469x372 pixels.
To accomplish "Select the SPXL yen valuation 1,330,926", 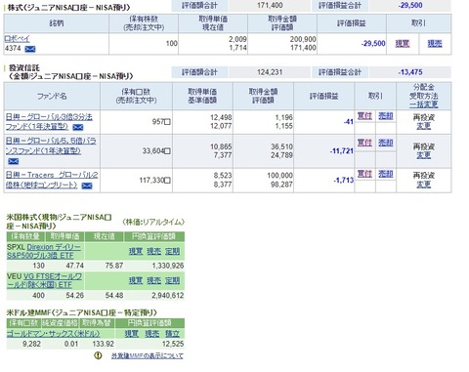I will tap(168, 266).
